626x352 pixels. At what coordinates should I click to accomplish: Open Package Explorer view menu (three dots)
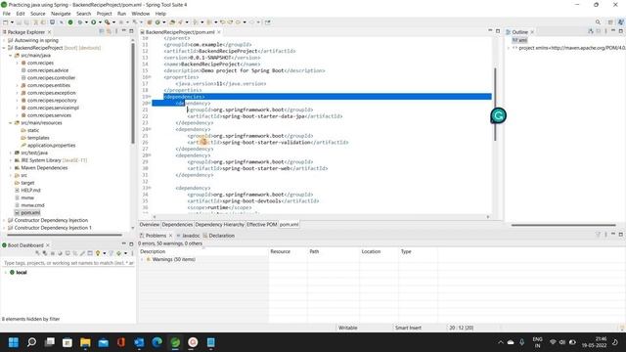point(116,31)
